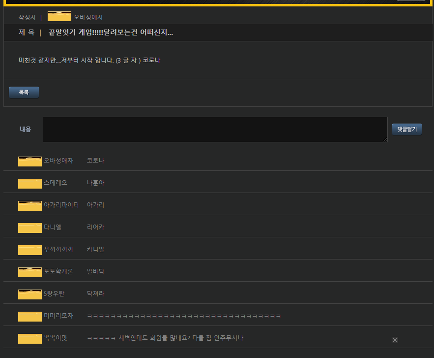Image resolution: width=434 pixels, height=358 pixels.
Task: Focus the 내용 comment text box
Action: [x=215, y=130]
